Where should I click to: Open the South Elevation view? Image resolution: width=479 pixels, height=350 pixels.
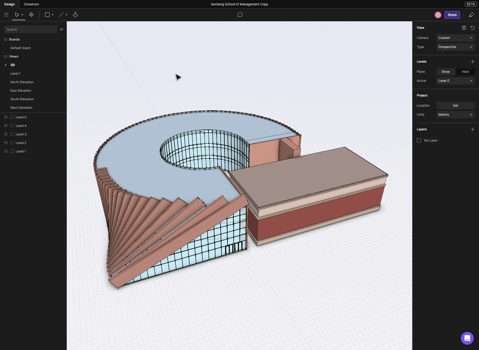[22, 99]
